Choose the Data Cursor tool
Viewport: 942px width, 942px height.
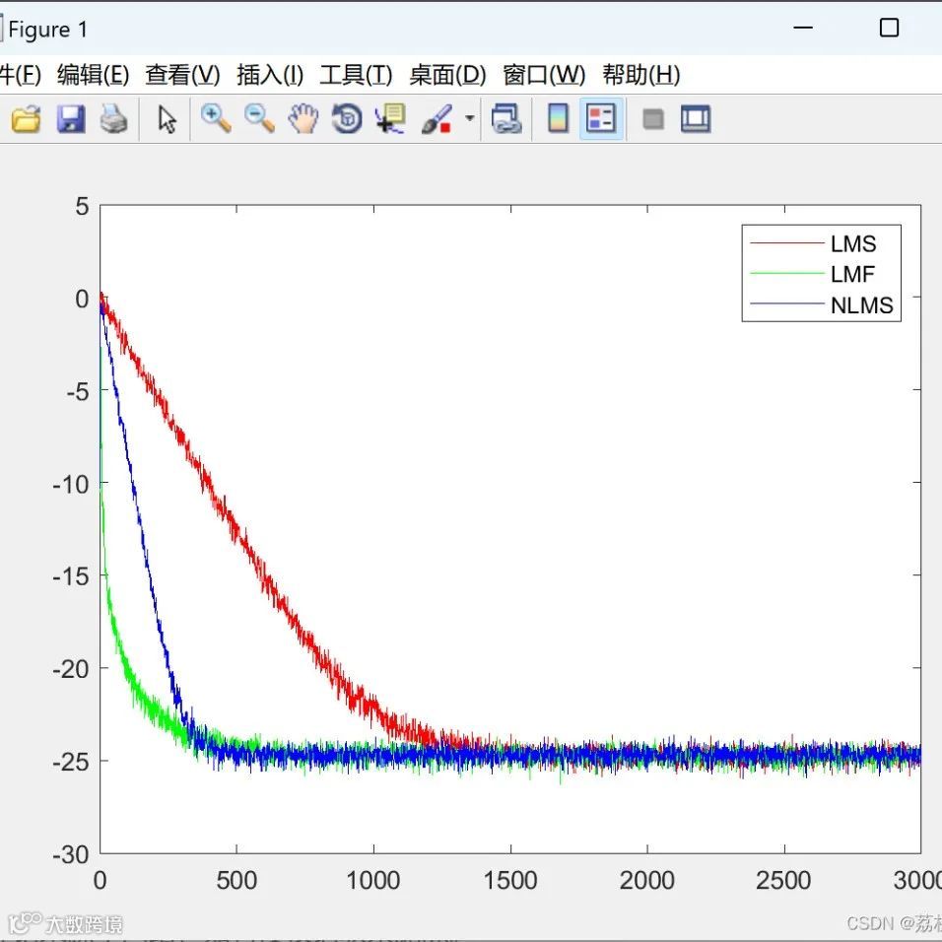pyautogui.click(x=391, y=120)
